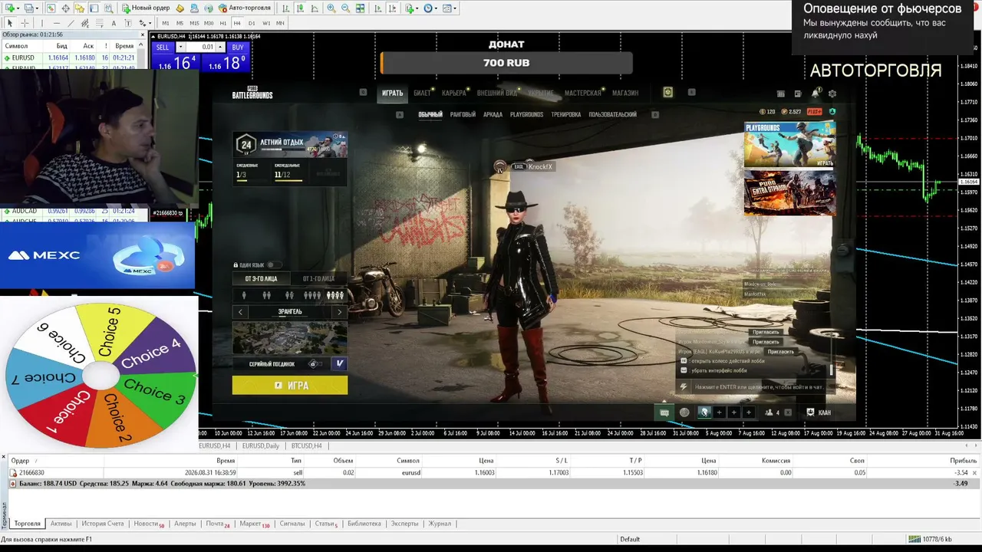The height and width of the screenshot is (552, 982).
Task: Click the SELL one-click trading button
Action: pyautogui.click(x=163, y=48)
